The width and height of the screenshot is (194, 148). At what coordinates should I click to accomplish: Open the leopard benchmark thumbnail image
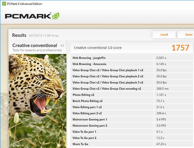(x=38, y=101)
